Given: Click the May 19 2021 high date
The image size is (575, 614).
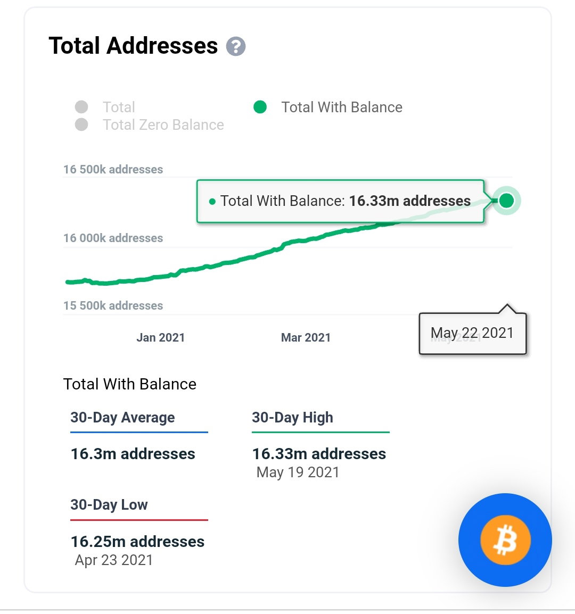Looking at the screenshot, I should tap(298, 472).
